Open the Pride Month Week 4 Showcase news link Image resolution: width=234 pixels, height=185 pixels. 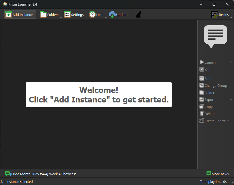click(43, 174)
